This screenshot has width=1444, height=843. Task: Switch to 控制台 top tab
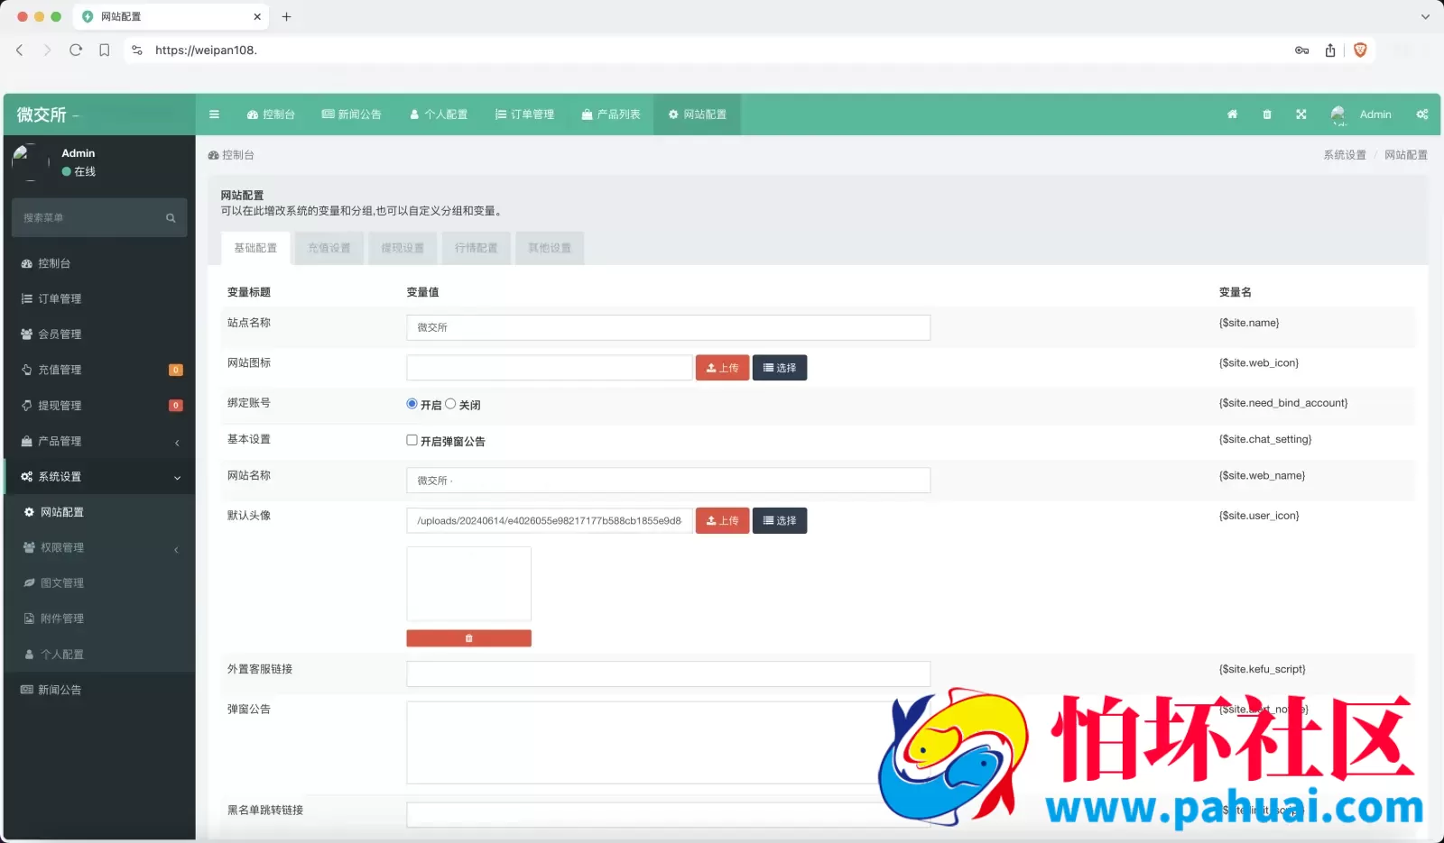(x=271, y=115)
